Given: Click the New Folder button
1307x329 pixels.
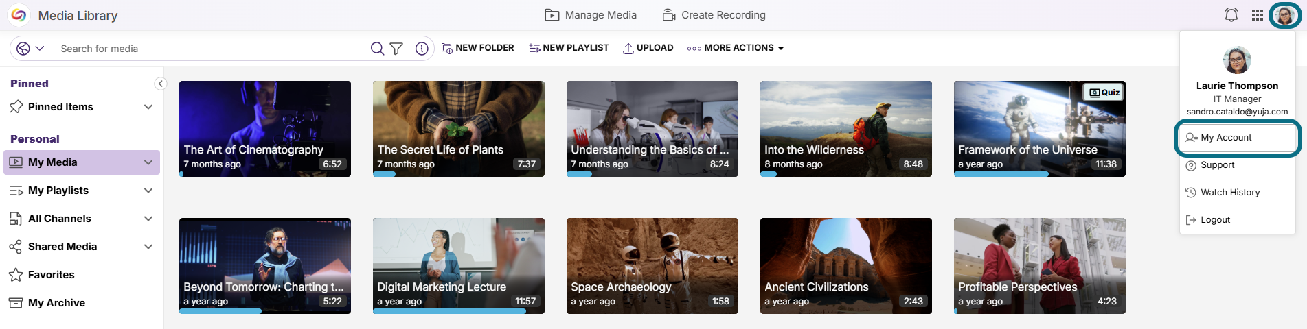Looking at the screenshot, I should coord(477,48).
